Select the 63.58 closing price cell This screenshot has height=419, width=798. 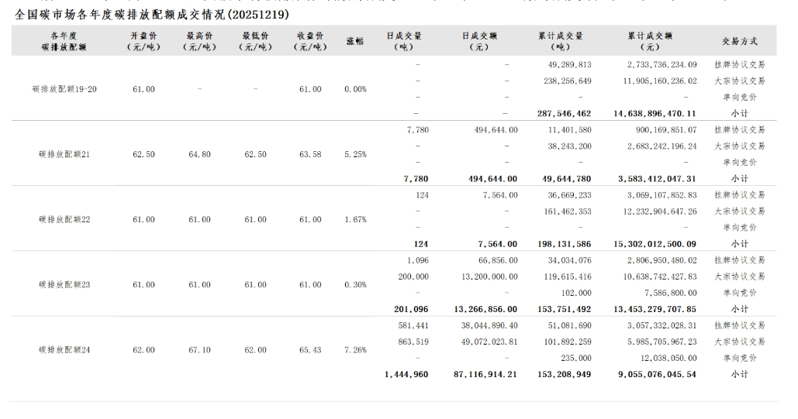click(310, 154)
